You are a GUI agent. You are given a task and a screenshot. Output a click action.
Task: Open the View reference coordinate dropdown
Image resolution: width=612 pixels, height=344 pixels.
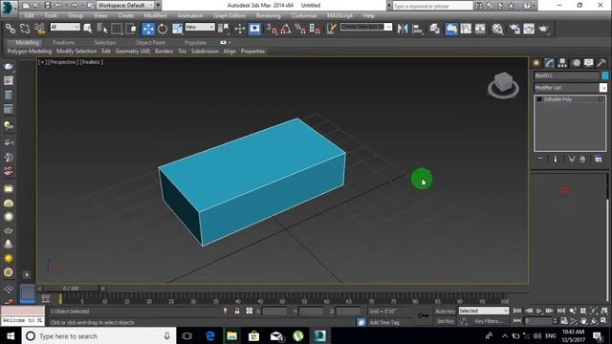200,27
